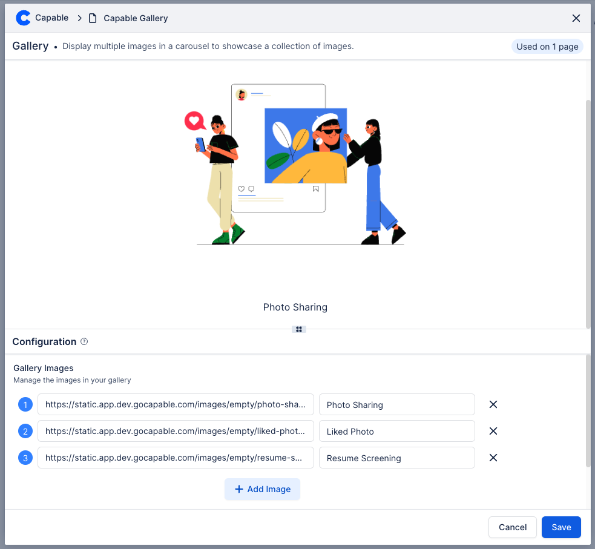Click the number 2 row badge
The height and width of the screenshot is (549, 595).
point(25,432)
